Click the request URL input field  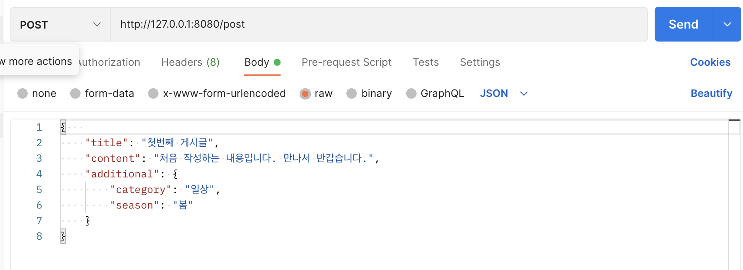pyautogui.click(x=378, y=24)
